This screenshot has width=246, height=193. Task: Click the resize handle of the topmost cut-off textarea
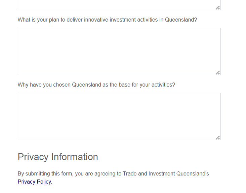pos(218,7)
